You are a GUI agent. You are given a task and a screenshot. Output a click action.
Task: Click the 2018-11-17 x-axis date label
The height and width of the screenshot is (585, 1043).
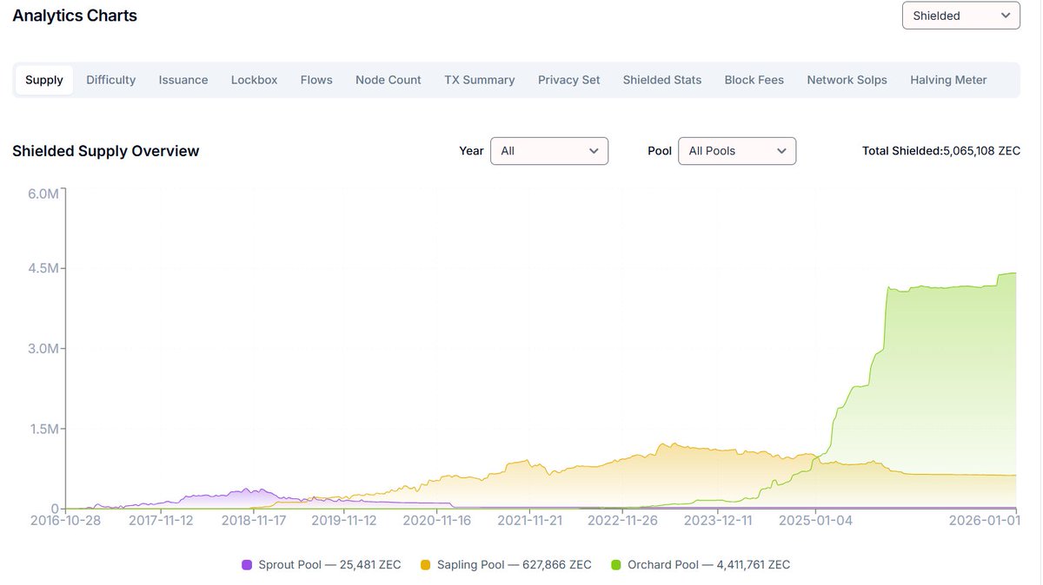tap(254, 521)
